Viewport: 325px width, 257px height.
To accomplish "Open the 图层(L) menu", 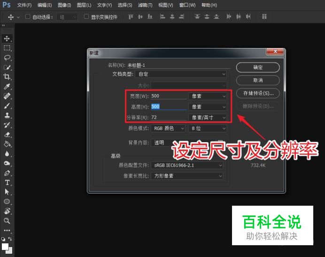I will pos(84,5).
